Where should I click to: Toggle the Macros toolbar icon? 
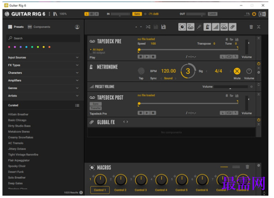tap(182, 27)
